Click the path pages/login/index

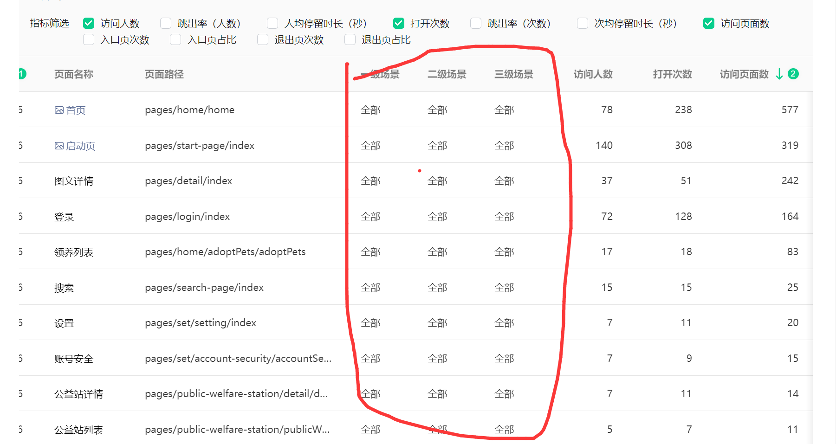188,217
